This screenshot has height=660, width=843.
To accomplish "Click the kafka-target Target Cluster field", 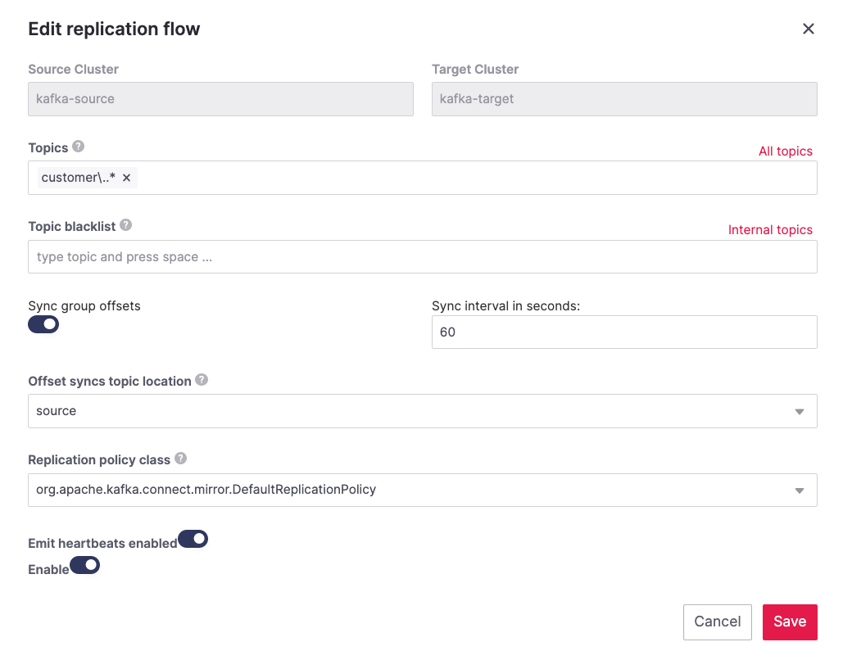I will (x=624, y=98).
